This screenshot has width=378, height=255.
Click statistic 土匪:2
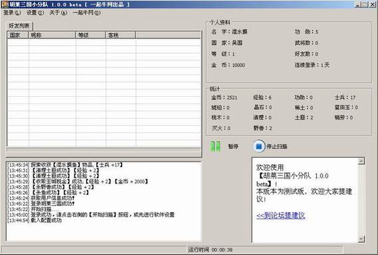(304, 117)
